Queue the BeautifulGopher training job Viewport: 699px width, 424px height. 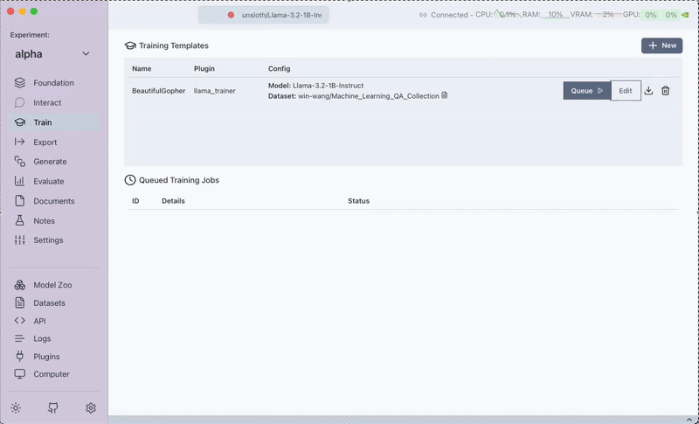click(586, 91)
